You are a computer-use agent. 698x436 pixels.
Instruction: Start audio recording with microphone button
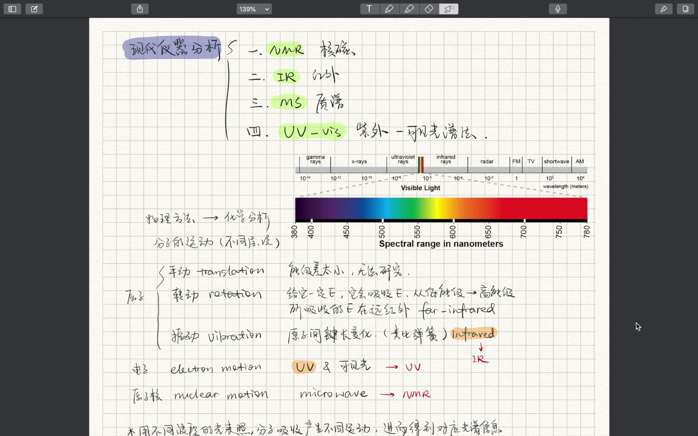558,9
